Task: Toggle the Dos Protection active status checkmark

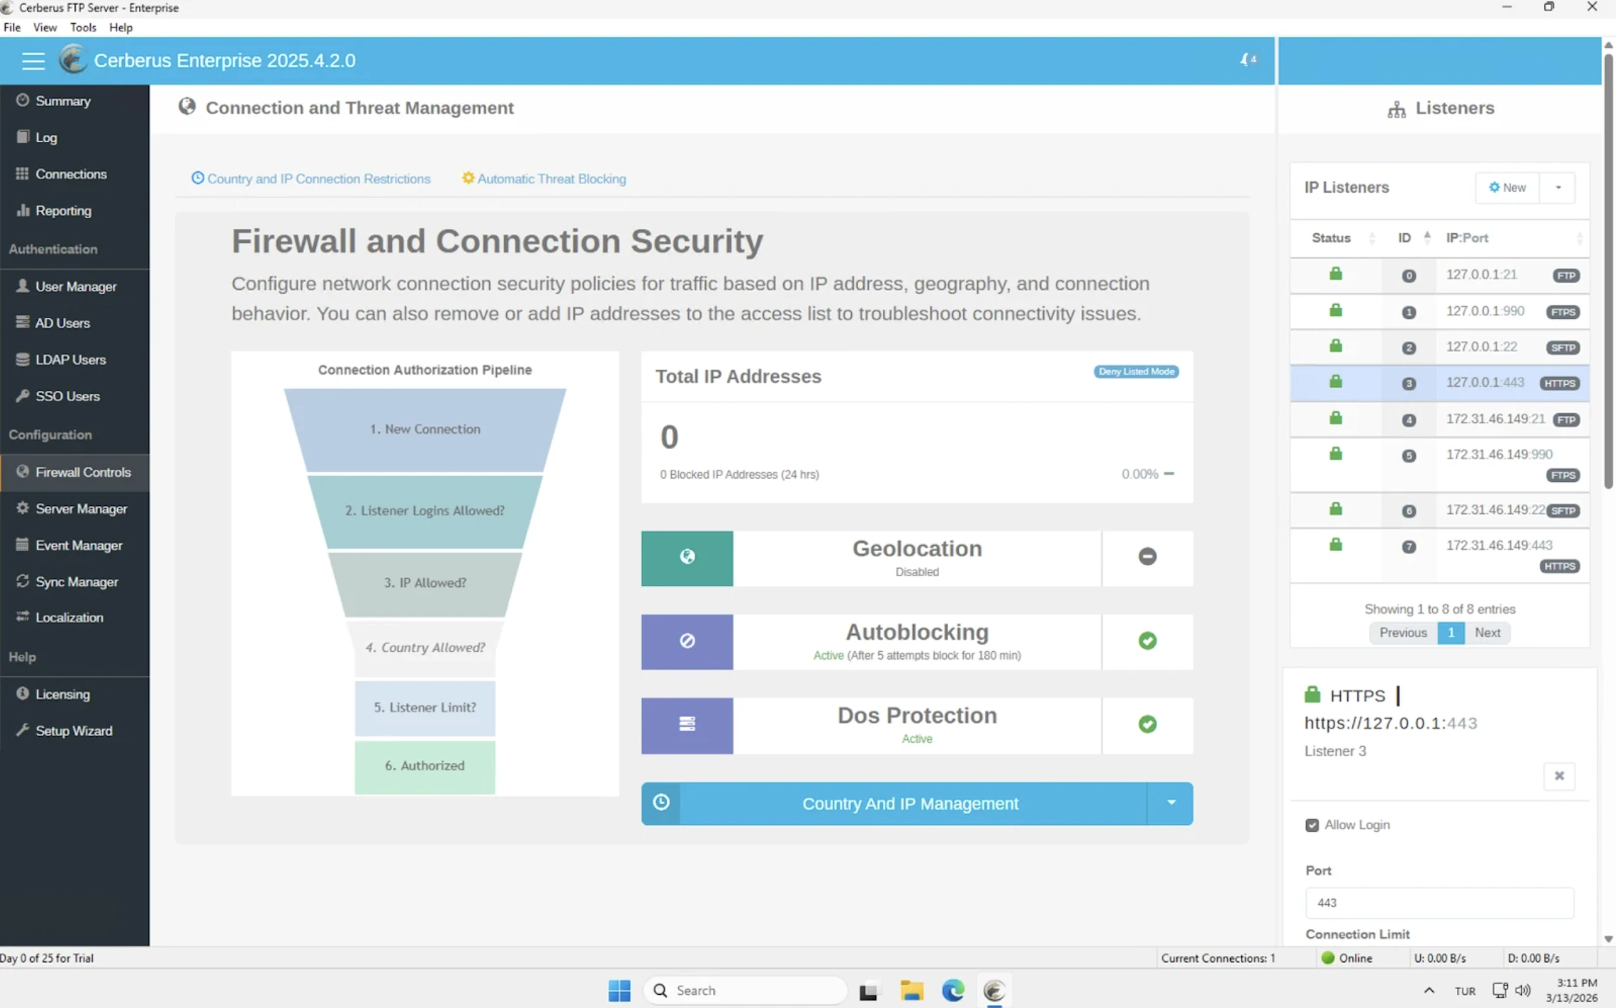Action: [1147, 725]
